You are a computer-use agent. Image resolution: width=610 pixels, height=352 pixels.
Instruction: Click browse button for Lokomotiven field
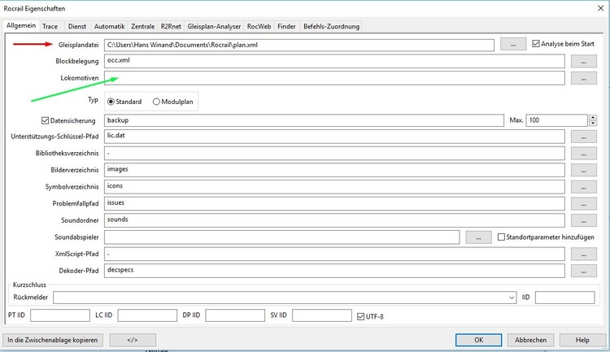(583, 78)
